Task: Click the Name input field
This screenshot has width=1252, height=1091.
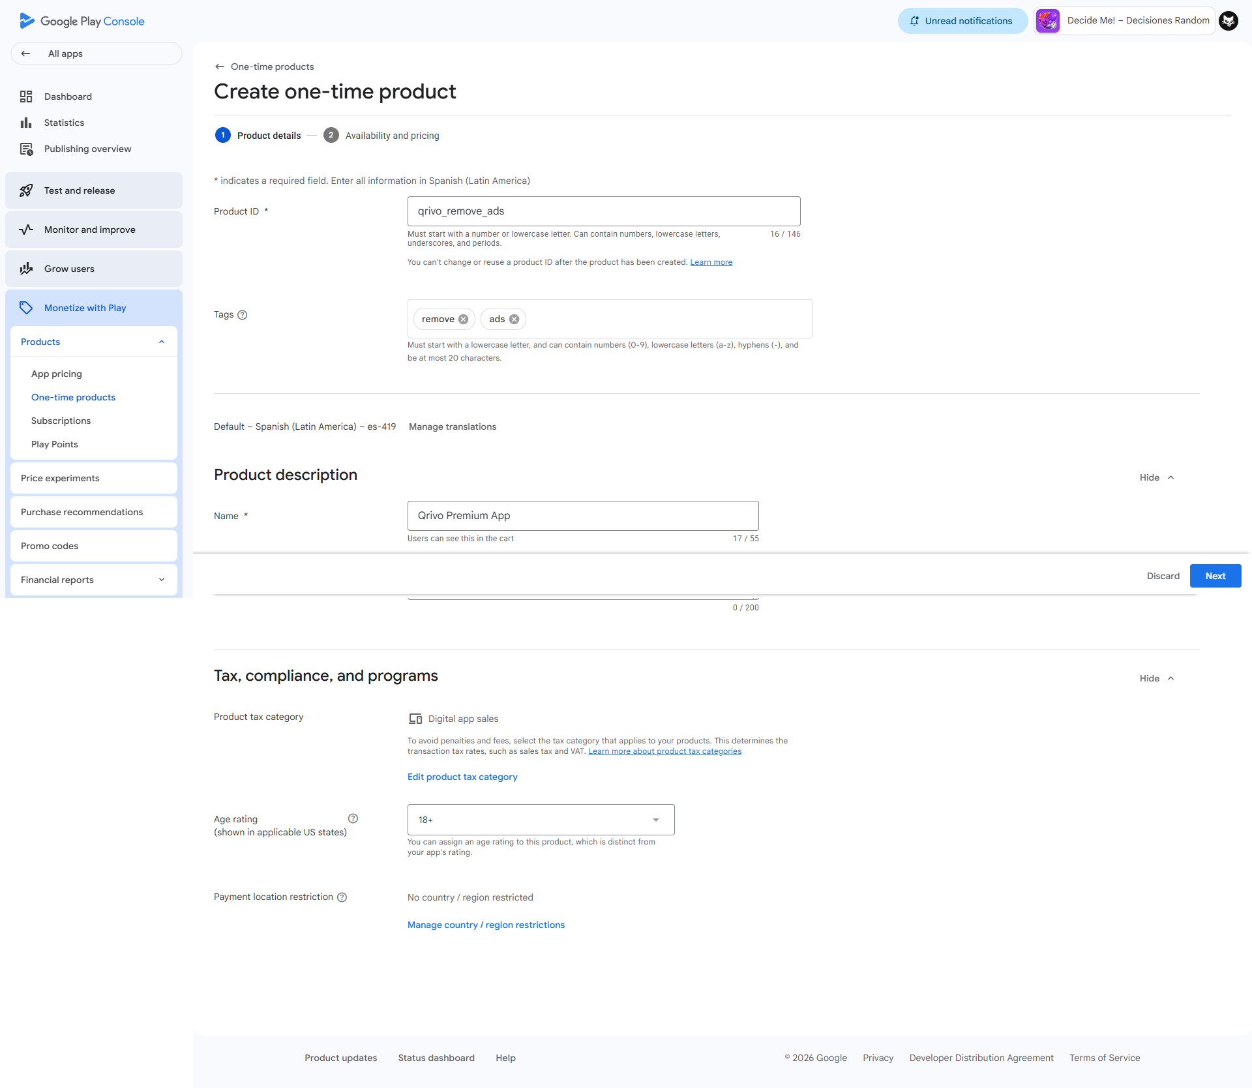Action: pyautogui.click(x=583, y=516)
